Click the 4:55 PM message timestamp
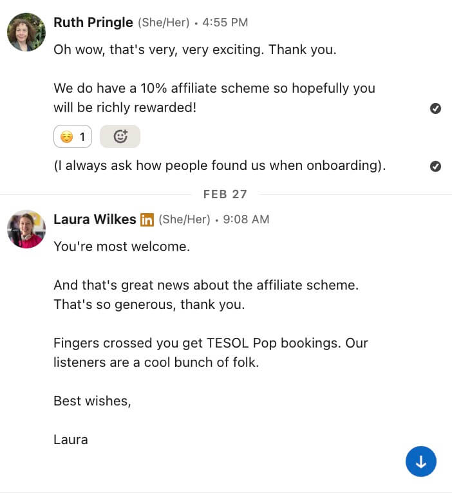The image size is (452, 493). point(225,23)
